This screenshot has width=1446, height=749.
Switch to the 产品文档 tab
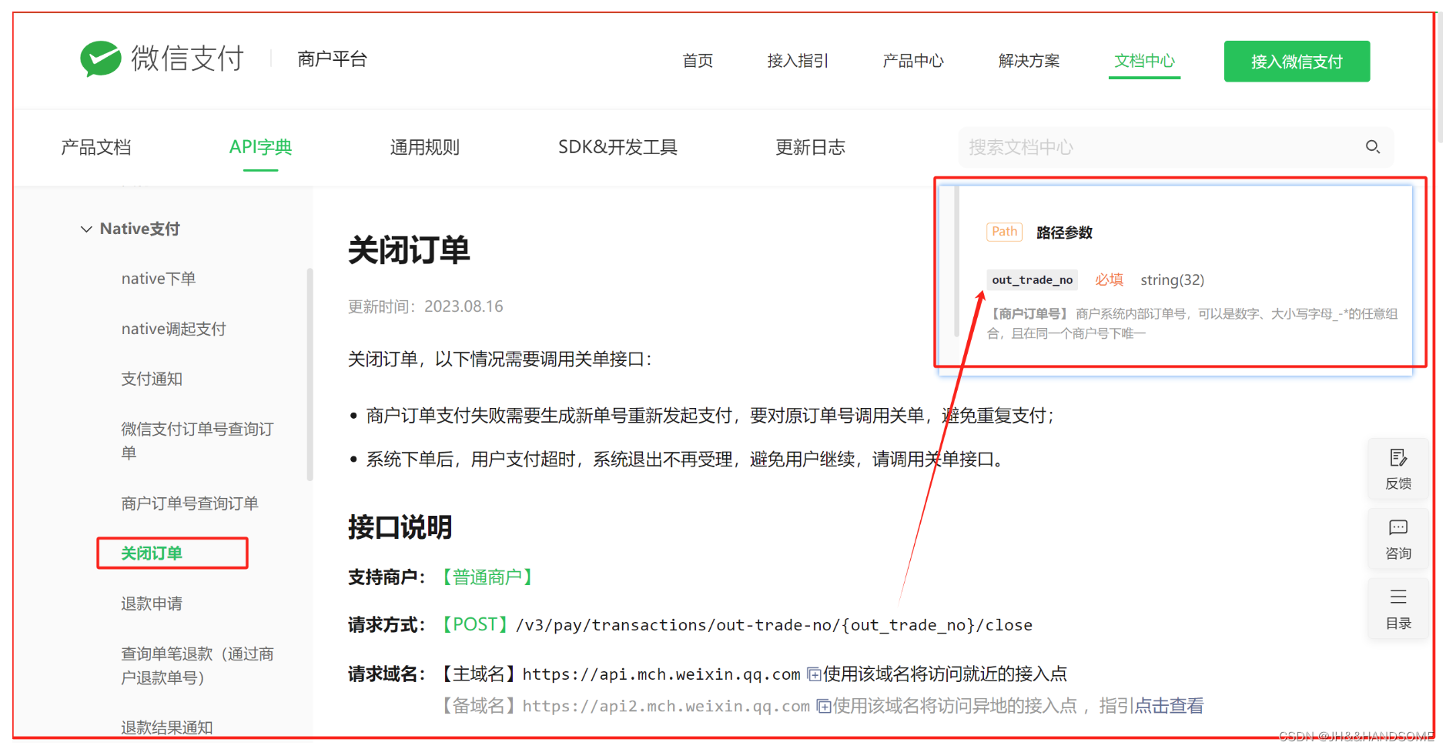[x=96, y=147]
